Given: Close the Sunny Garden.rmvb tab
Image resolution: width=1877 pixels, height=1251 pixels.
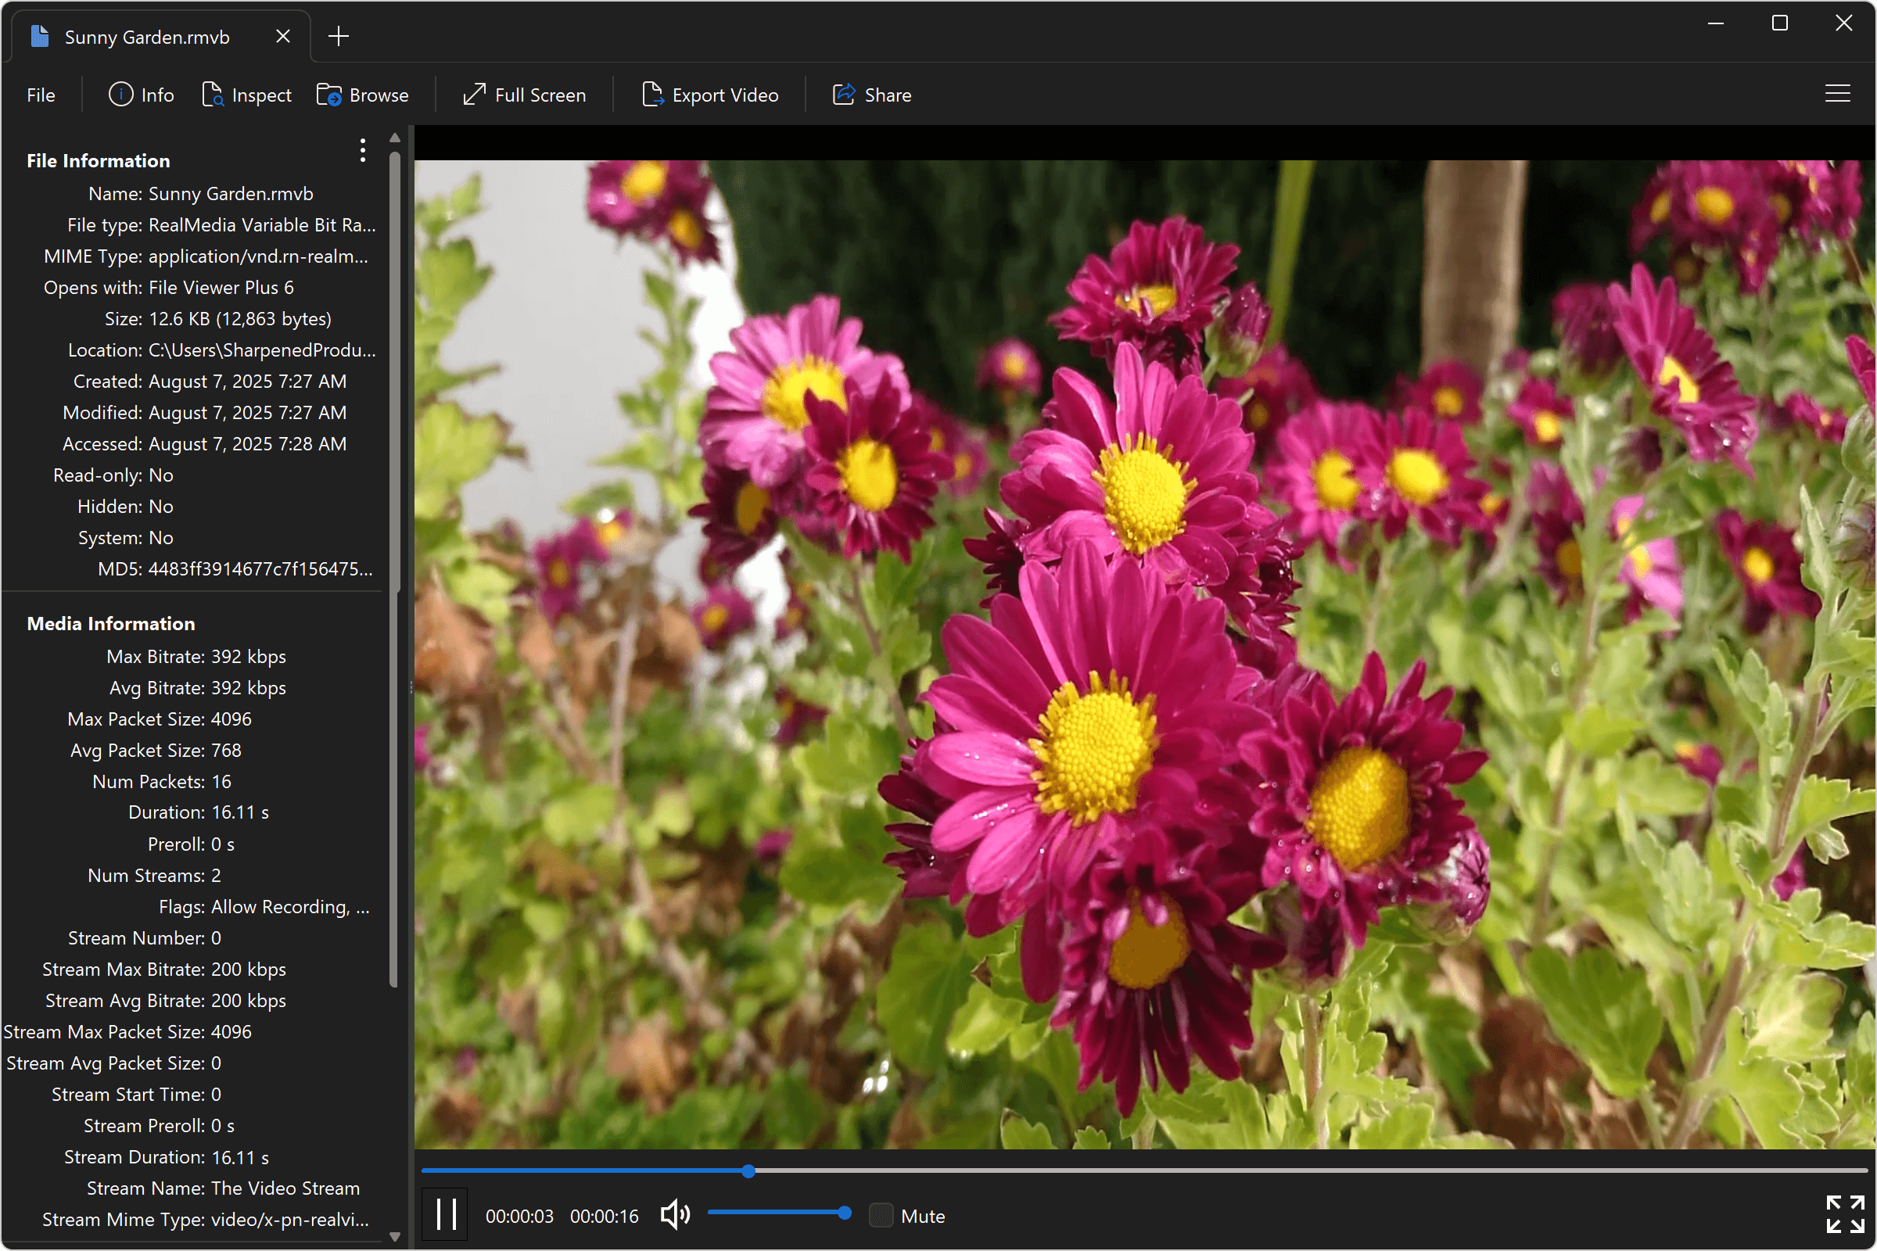Looking at the screenshot, I should [282, 37].
